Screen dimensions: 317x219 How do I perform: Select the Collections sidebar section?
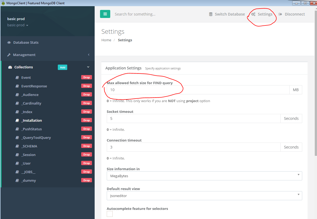pyautogui.click(x=23, y=67)
